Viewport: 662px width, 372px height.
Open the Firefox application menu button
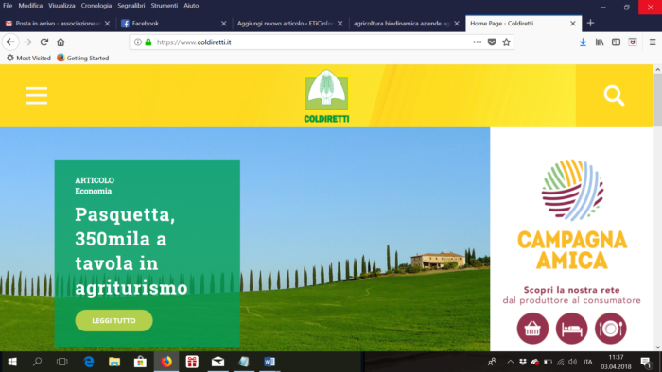653,42
